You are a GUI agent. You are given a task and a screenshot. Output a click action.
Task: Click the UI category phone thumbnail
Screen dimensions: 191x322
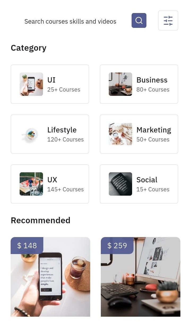(31, 84)
